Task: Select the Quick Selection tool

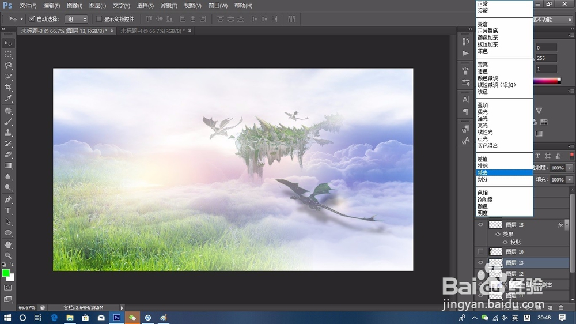Action: click(x=7, y=77)
